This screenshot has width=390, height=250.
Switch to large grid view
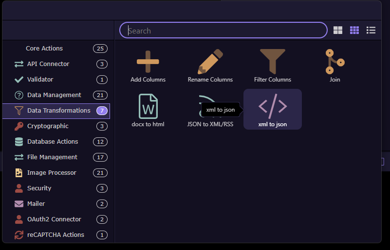click(338, 30)
